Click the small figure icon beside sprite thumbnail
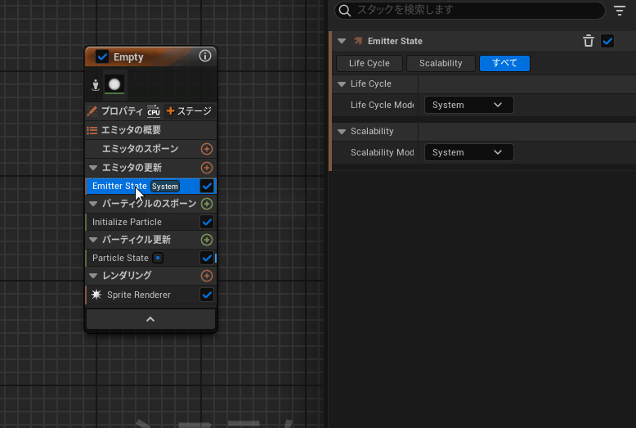This screenshot has height=428, width=636. pos(96,85)
